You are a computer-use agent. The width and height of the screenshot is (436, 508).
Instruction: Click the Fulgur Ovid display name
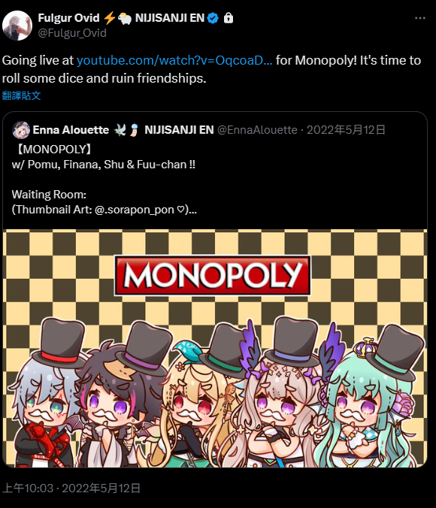point(68,18)
